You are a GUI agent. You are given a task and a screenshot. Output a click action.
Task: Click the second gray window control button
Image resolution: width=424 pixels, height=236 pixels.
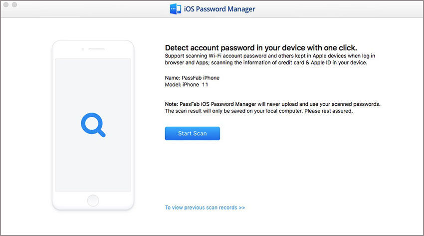[14, 5]
